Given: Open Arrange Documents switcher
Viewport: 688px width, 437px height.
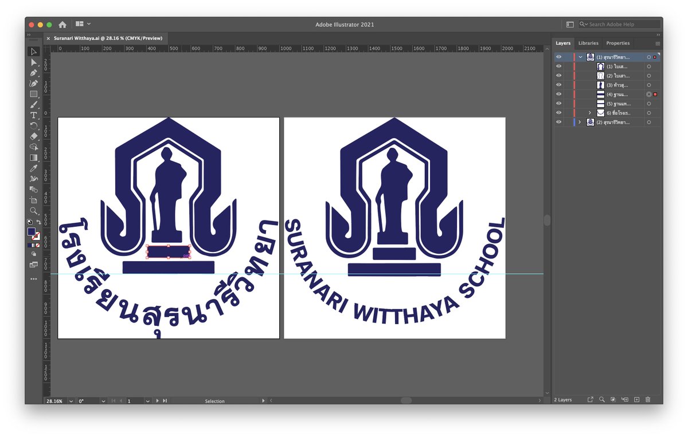Looking at the screenshot, I should click(83, 24).
